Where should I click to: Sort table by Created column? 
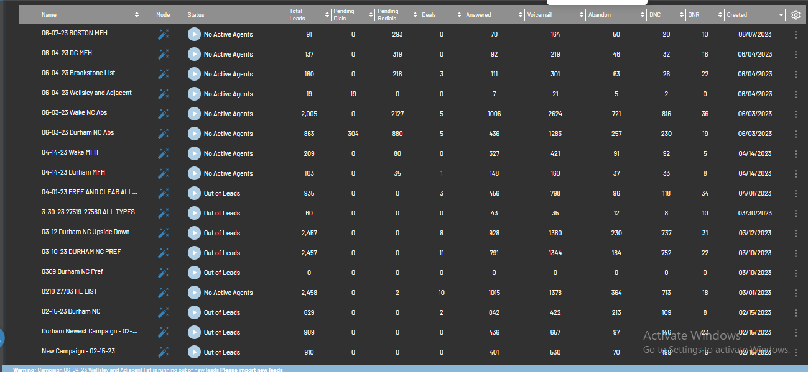781,15
